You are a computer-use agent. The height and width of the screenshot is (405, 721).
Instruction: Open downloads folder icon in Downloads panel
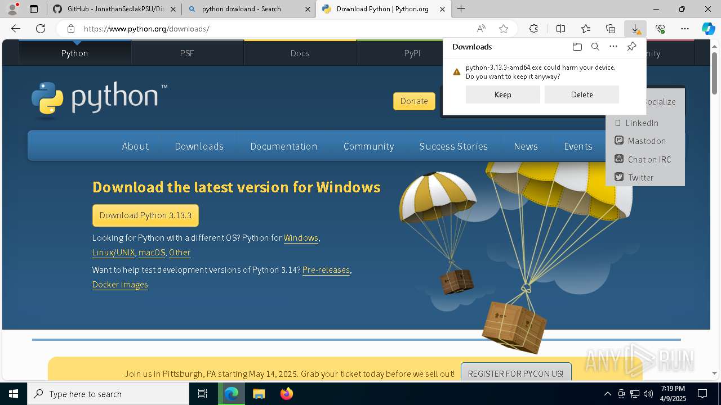pyautogui.click(x=577, y=47)
